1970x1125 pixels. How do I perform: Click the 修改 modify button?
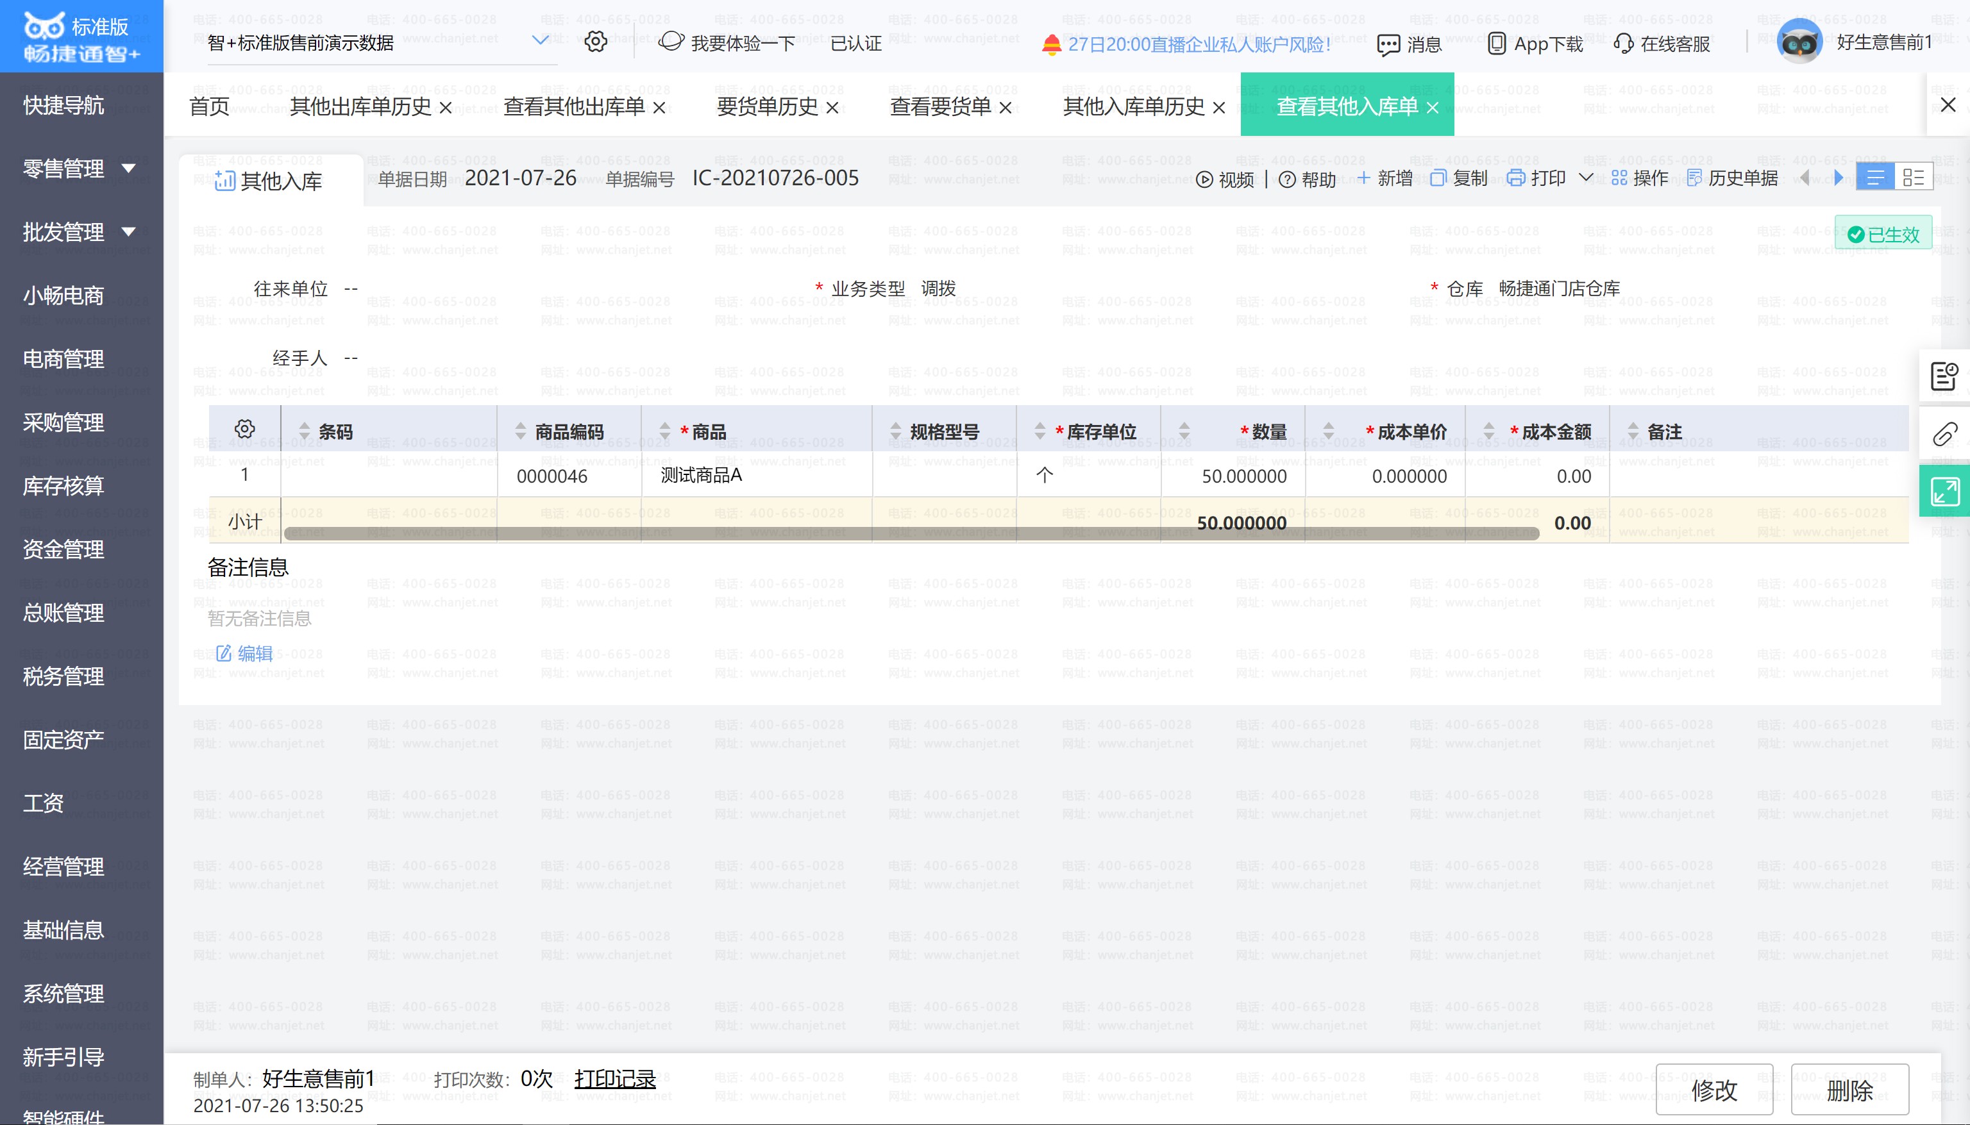[1714, 1090]
